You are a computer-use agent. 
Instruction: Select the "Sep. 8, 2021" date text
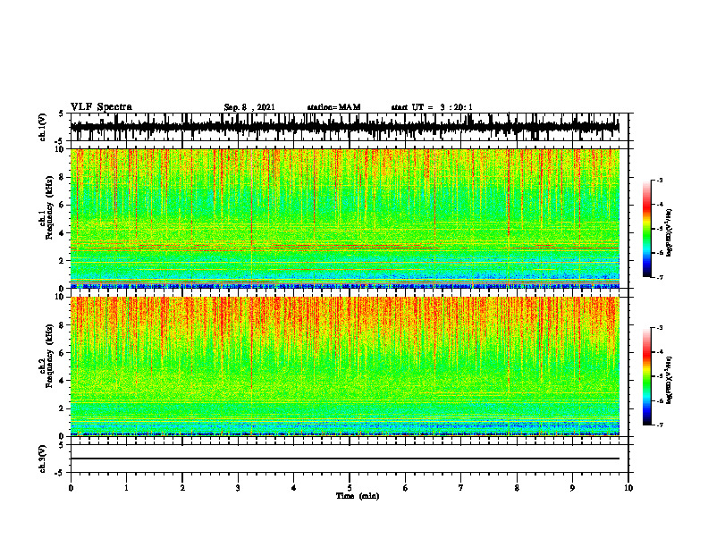(x=249, y=107)
